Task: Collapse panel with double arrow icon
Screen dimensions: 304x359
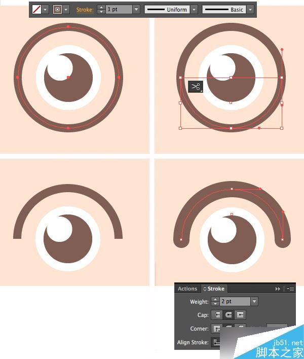Action: click(x=278, y=289)
